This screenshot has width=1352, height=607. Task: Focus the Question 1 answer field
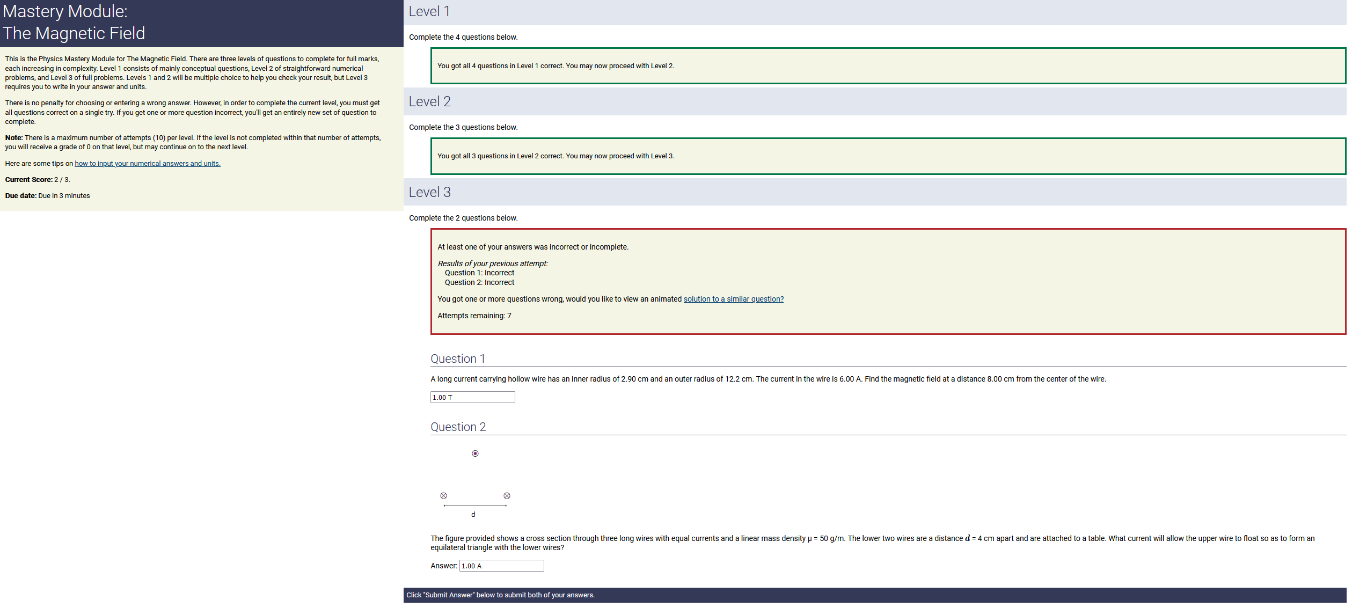click(x=473, y=398)
